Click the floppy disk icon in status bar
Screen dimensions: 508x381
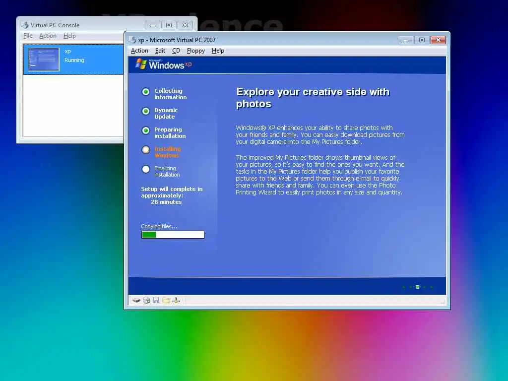[x=156, y=300]
